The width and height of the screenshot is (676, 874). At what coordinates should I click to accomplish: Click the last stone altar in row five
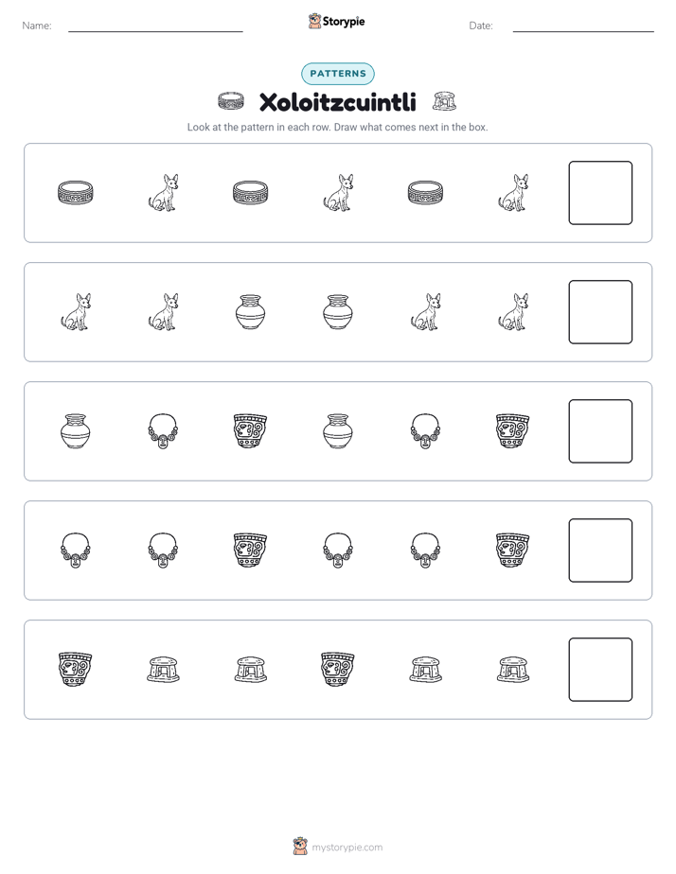click(513, 670)
